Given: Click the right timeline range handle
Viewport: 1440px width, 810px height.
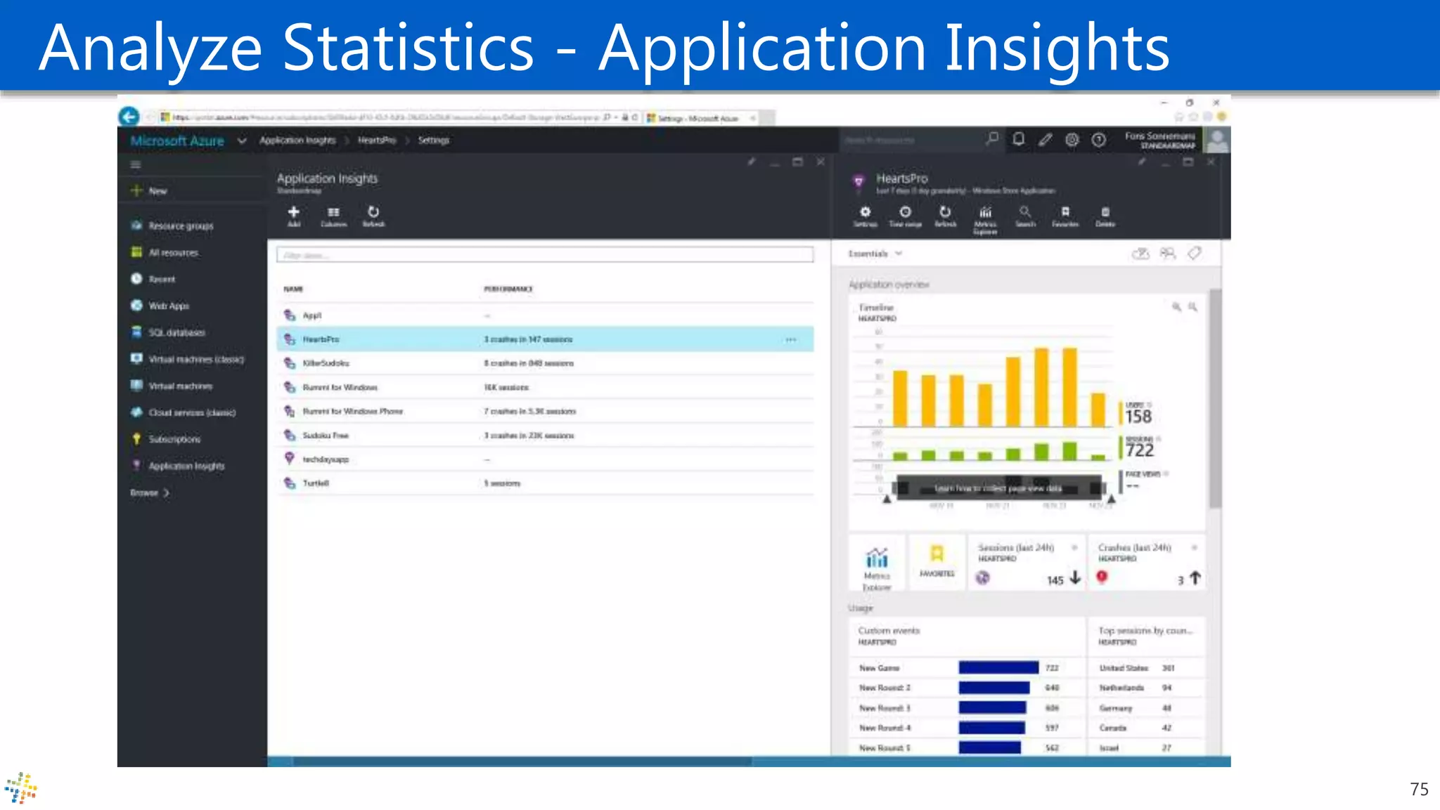Looking at the screenshot, I should point(1111,499).
